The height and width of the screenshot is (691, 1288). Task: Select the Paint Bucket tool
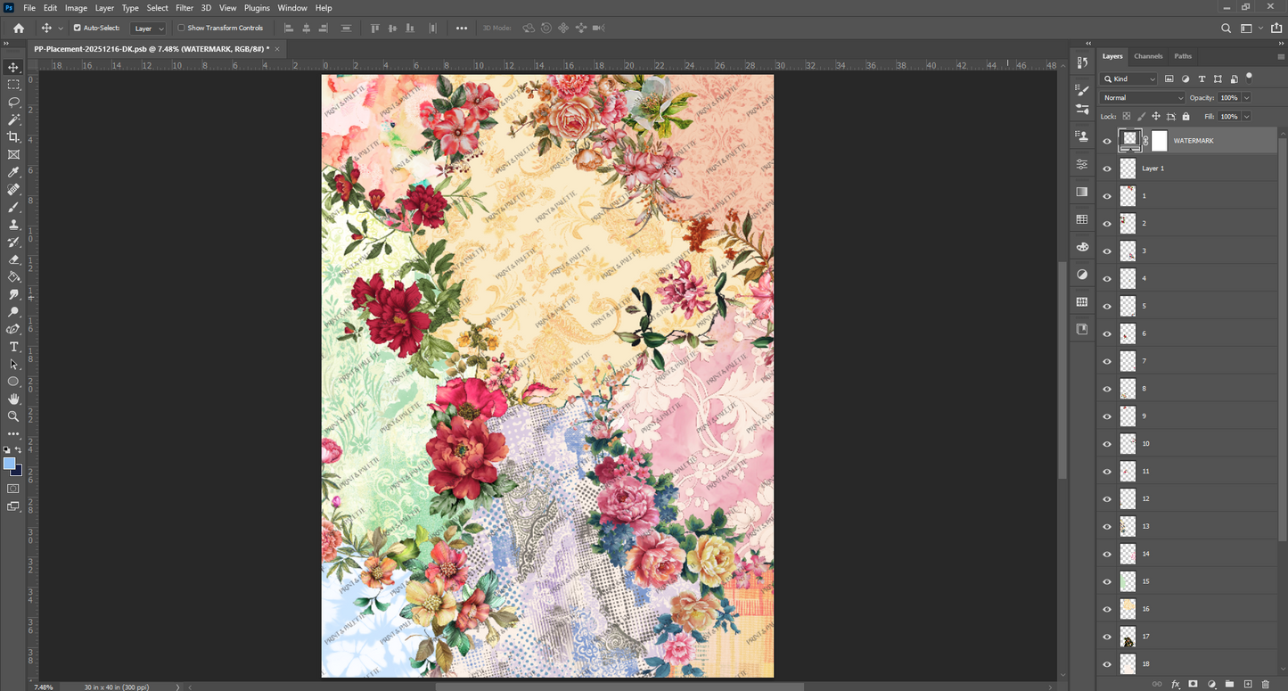point(13,276)
